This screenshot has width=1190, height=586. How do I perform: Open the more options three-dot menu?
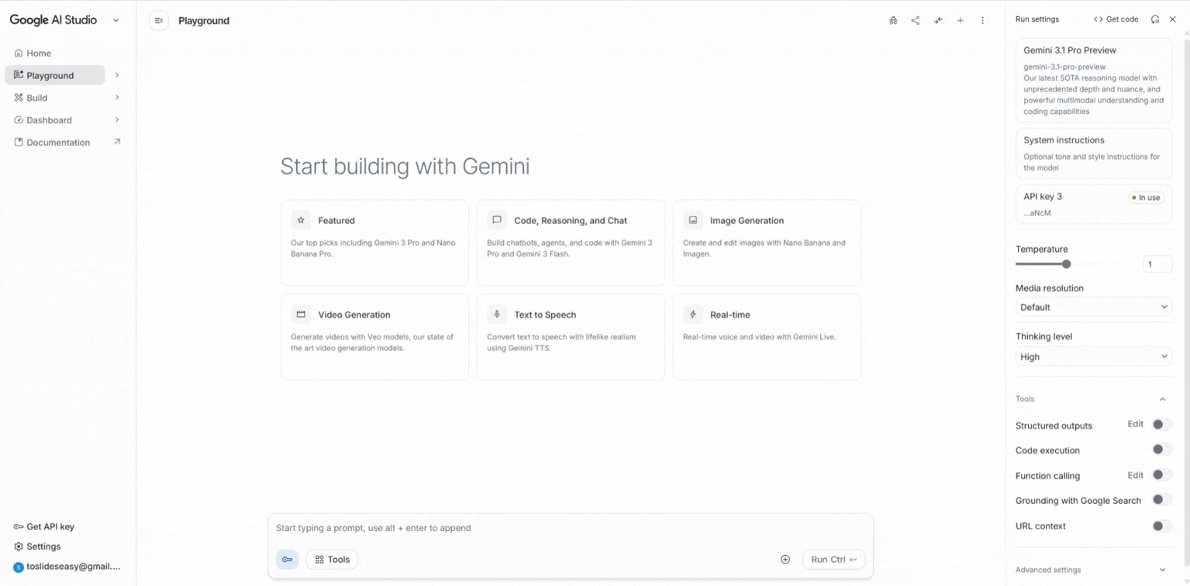point(983,21)
